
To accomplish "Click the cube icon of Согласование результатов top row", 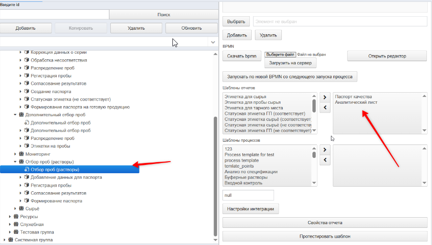I will click(x=26, y=83).
